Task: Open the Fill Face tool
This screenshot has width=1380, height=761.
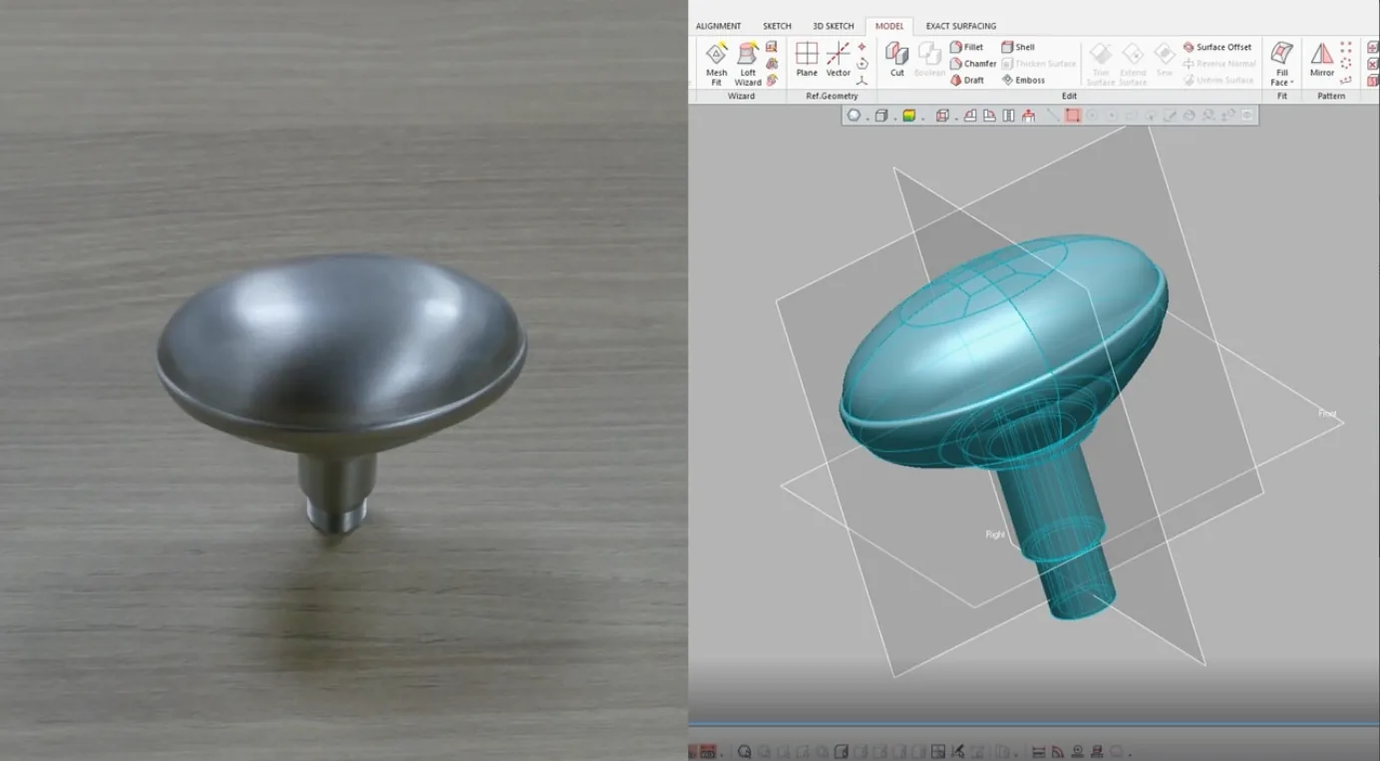Action: pos(1282,64)
